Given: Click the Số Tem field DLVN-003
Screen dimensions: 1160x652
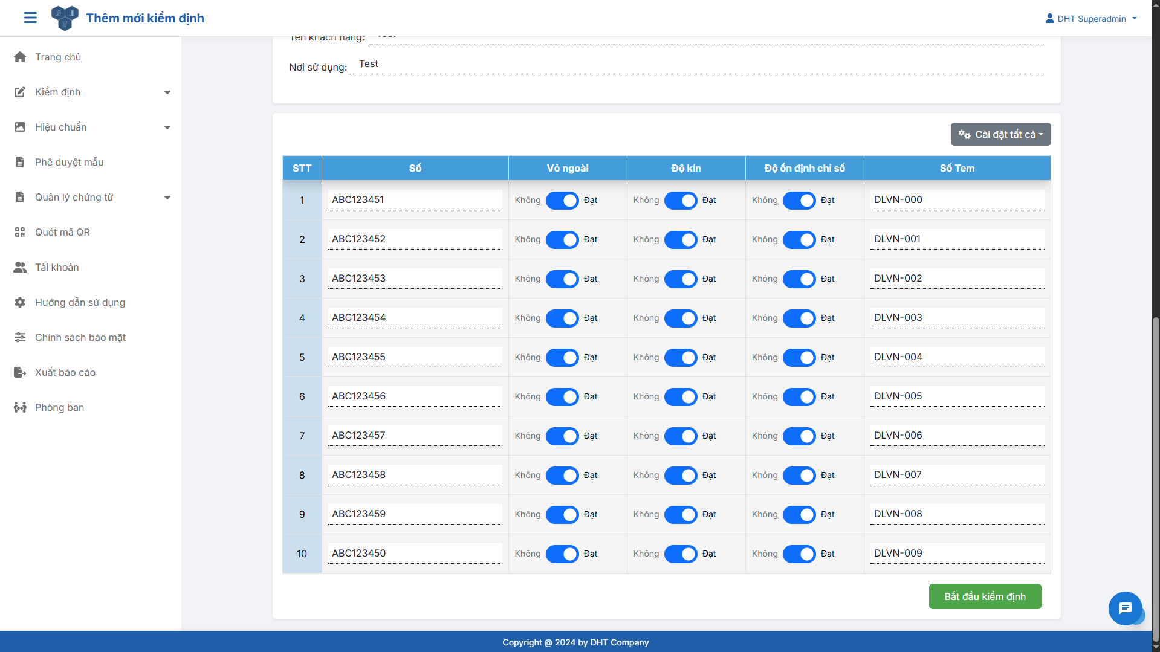Looking at the screenshot, I should tap(957, 318).
